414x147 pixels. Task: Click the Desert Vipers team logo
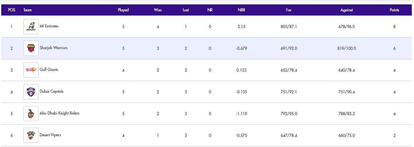click(31, 135)
